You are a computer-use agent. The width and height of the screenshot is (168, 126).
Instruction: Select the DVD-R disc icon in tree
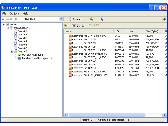click(x=8, y=24)
